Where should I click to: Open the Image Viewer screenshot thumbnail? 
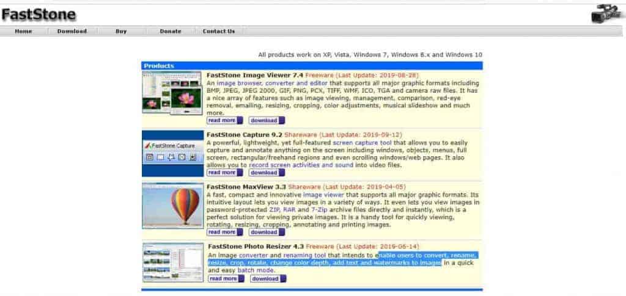172,93
